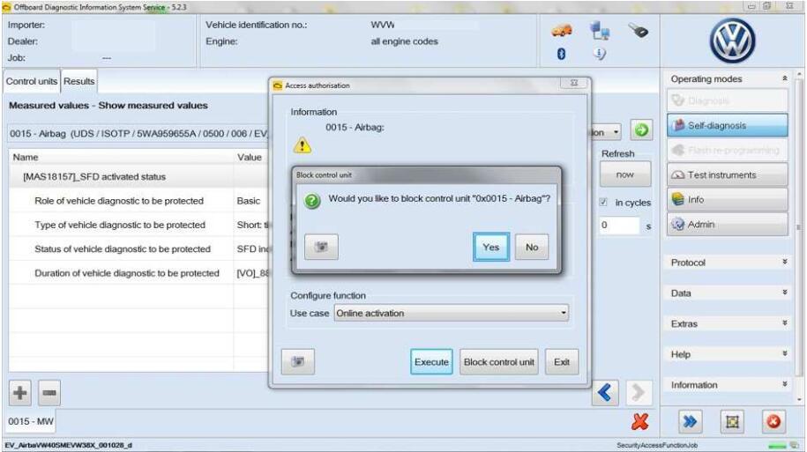The width and height of the screenshot is (807, 452).
Task: Add a measured value with plus button
Action: click(x=20, y=393)
